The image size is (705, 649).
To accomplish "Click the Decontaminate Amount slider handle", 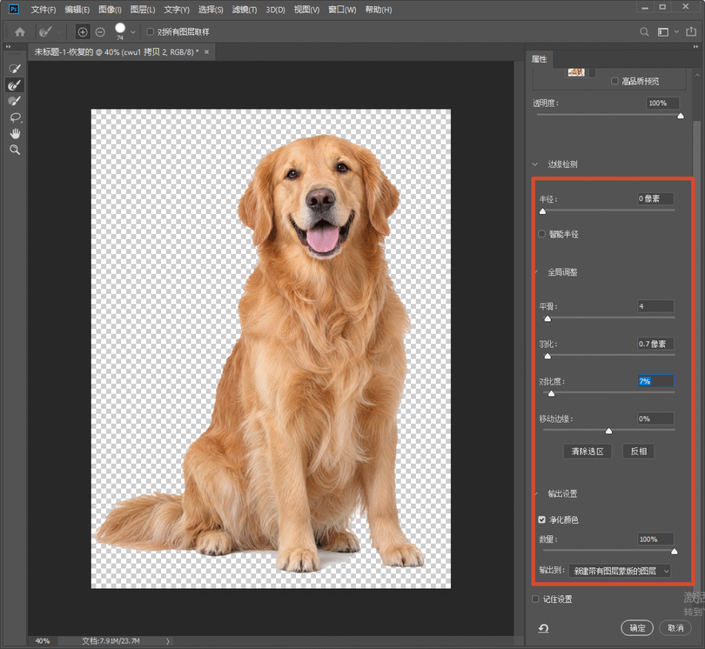I will tap(674, 551).
